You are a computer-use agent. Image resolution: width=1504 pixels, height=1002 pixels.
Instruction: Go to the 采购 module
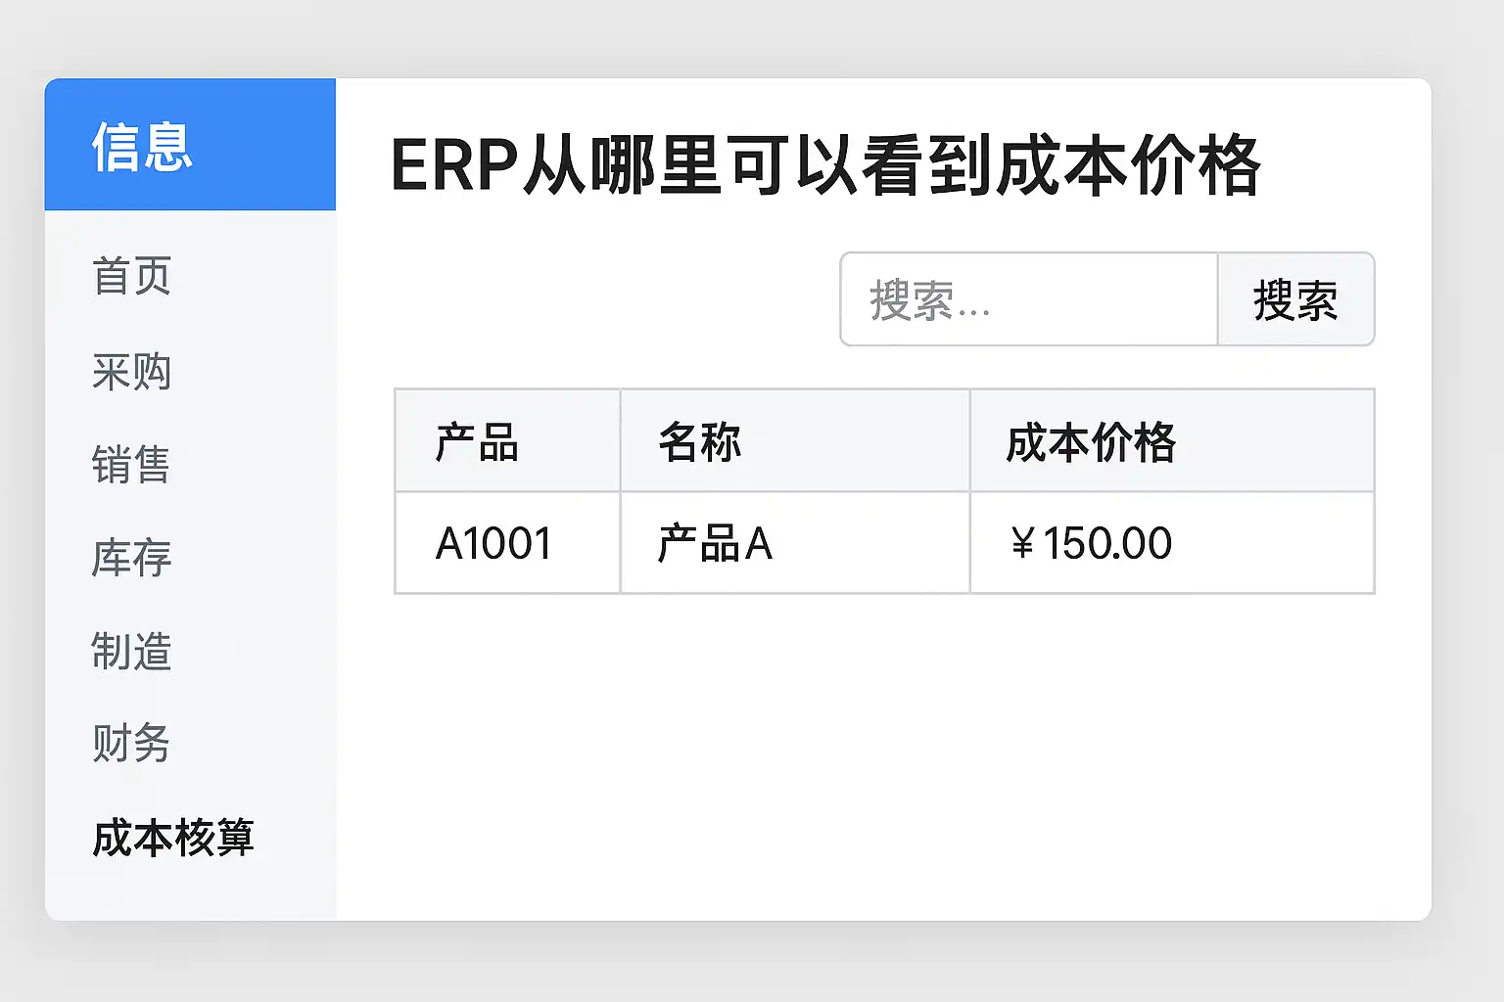(x=132, y=372)
